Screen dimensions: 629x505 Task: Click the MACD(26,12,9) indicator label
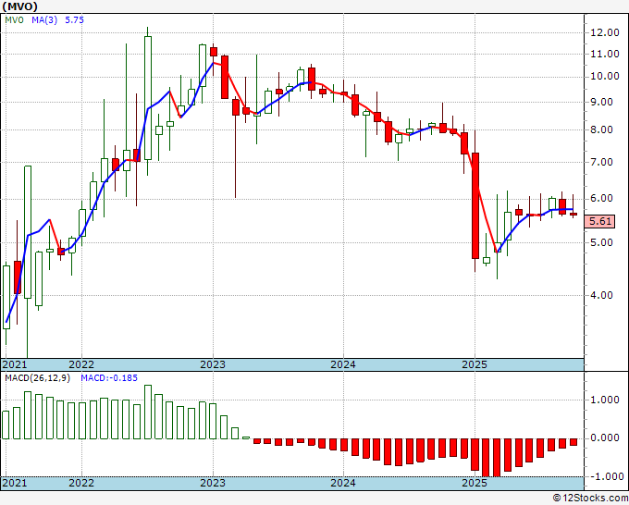37,378
